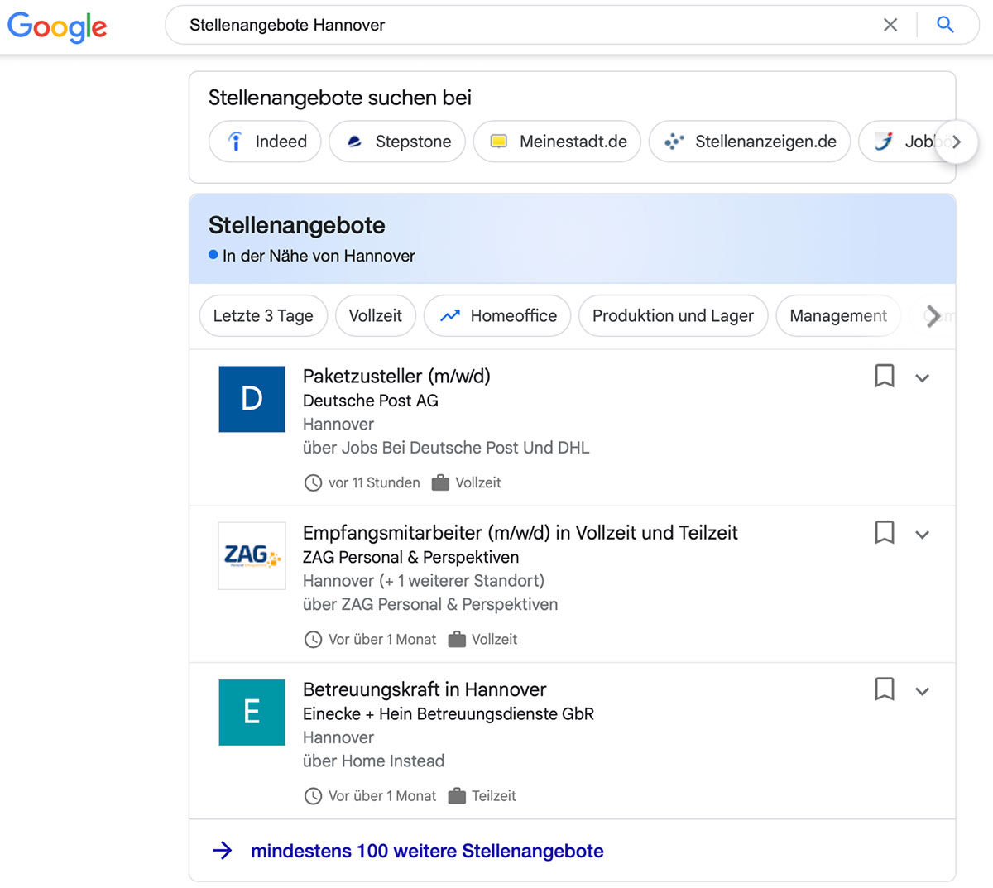The height and width of the screenshot is (888, 993).
Task: Bookmark the Empfangsmitarbeiter job
Action: coord(885,532)
